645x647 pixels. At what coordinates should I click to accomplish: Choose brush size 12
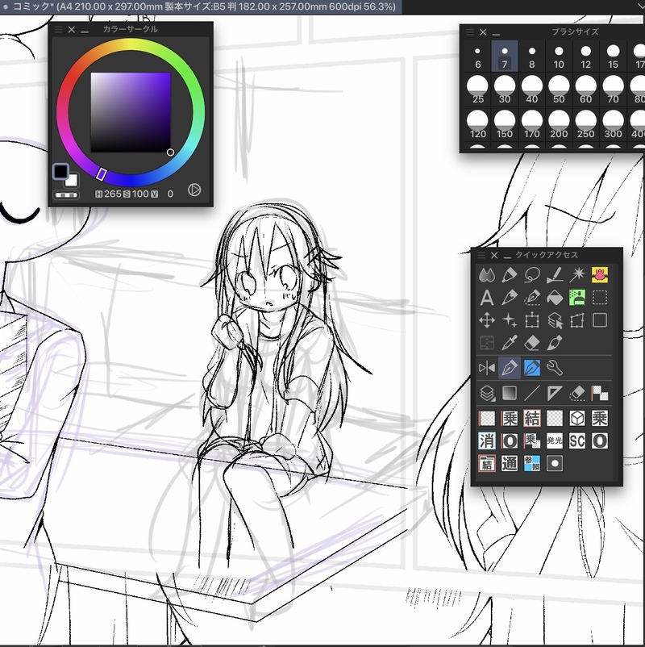coord(586,56)
